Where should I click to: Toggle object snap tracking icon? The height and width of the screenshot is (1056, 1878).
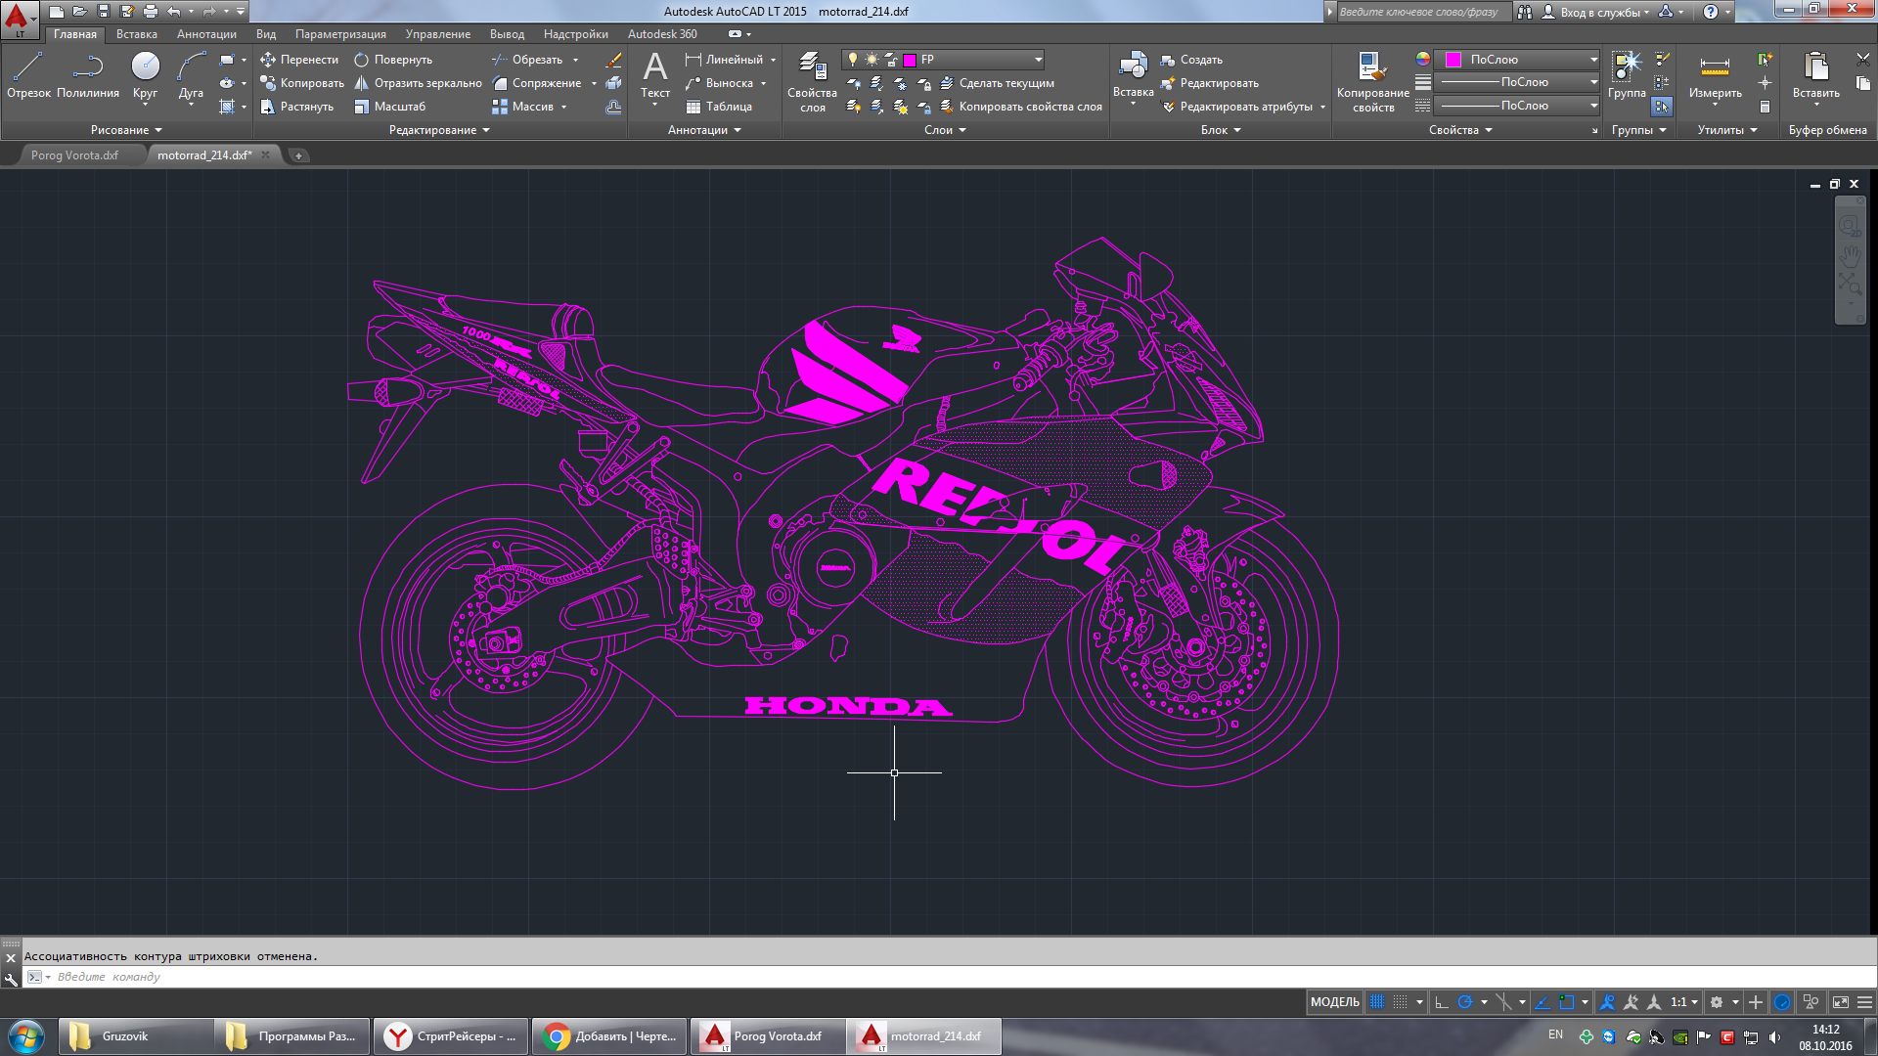1543,1002
